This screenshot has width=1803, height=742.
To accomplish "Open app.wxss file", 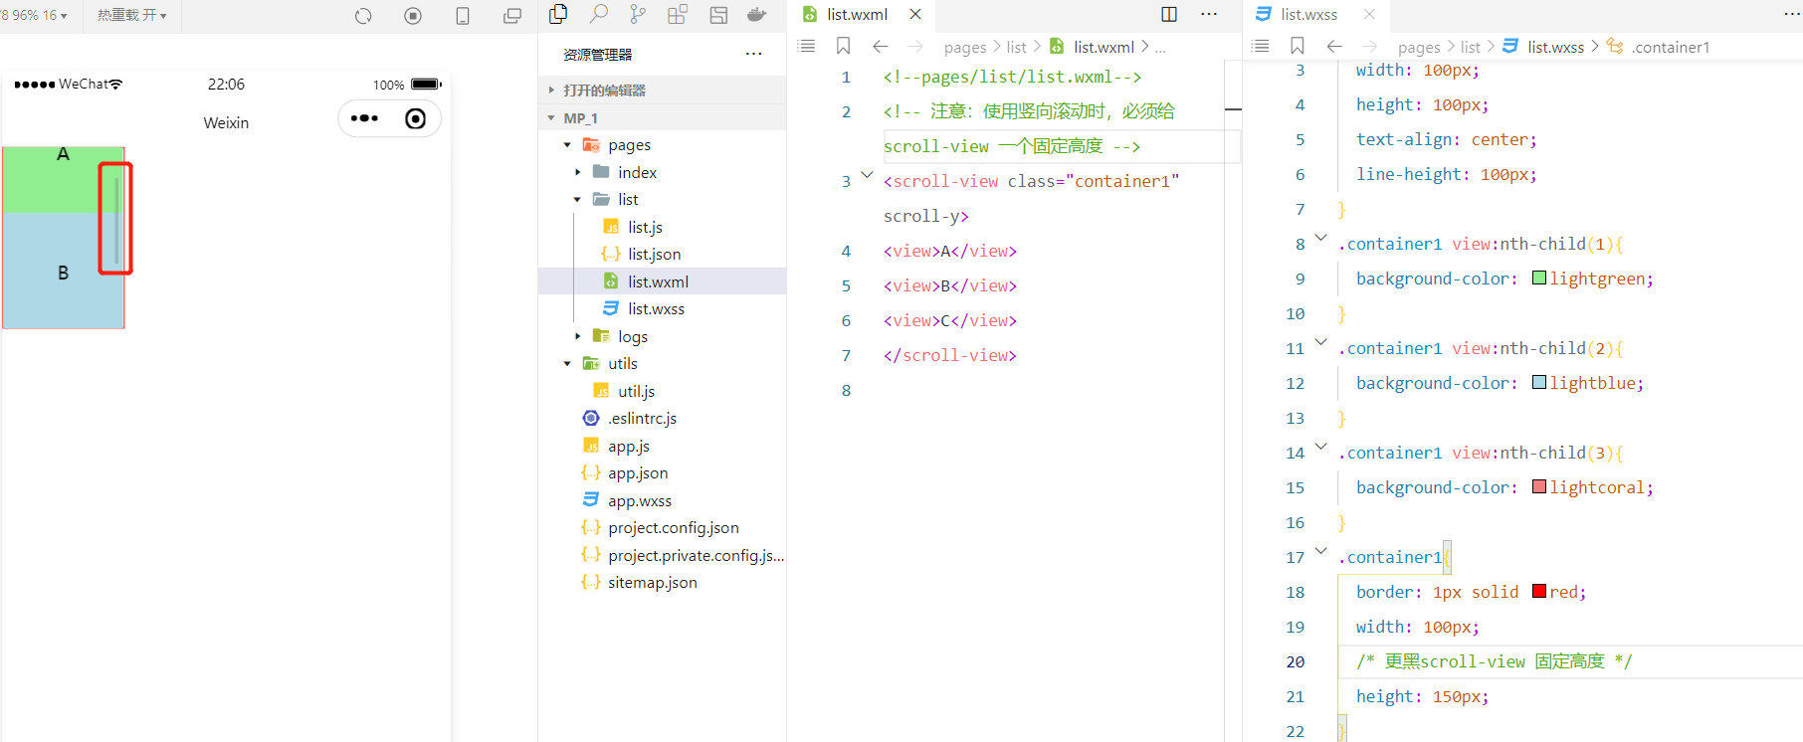I will point(640,501).
